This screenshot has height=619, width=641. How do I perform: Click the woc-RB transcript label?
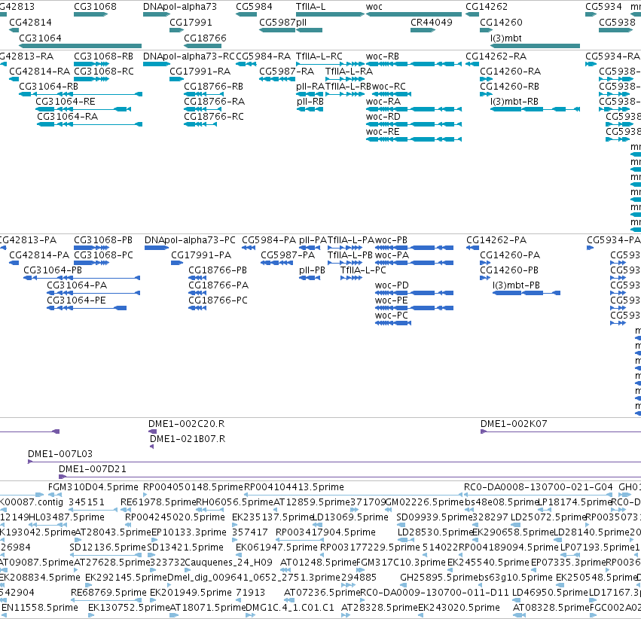point(382,56)
